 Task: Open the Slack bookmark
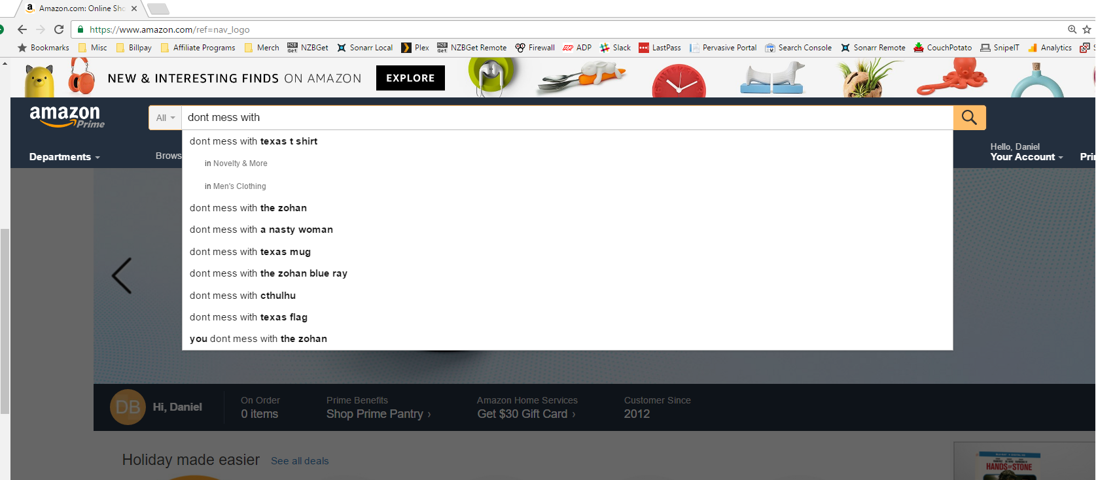tap(615, 48)
